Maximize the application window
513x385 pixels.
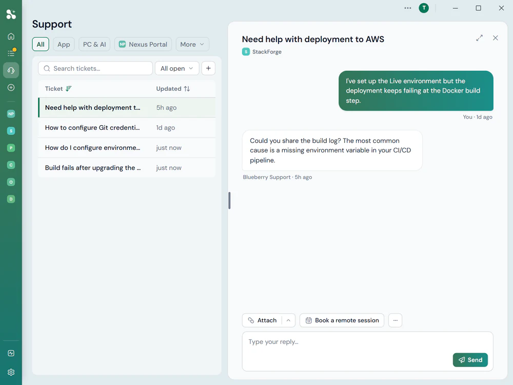click(x=478, y=8)
